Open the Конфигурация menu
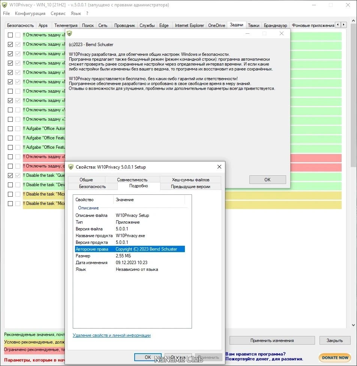 (30, 13)
